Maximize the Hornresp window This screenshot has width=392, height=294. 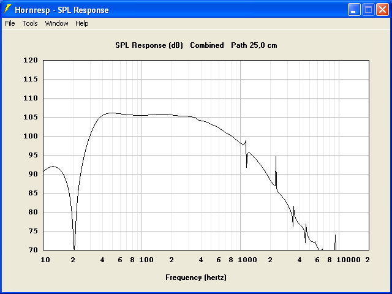(368, 10)
